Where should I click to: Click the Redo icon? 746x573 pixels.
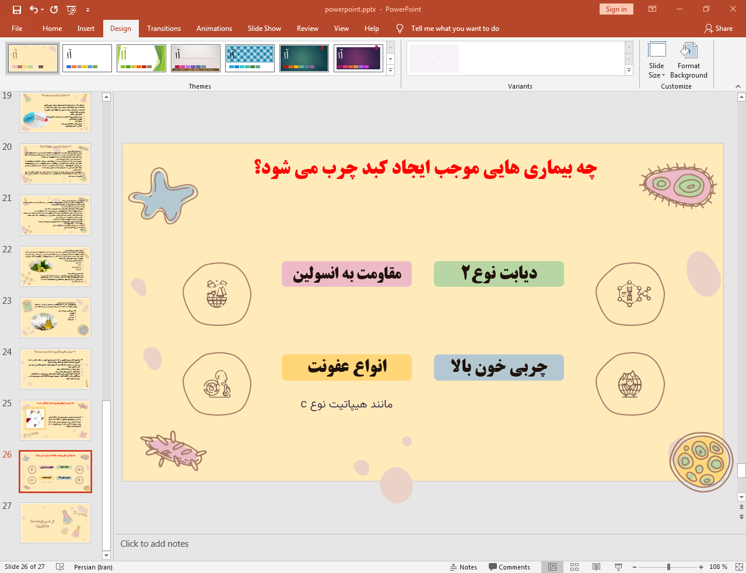(53, 9)
